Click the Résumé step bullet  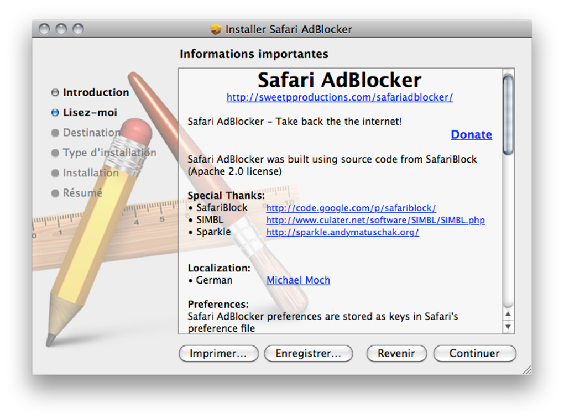click(55, 193)
